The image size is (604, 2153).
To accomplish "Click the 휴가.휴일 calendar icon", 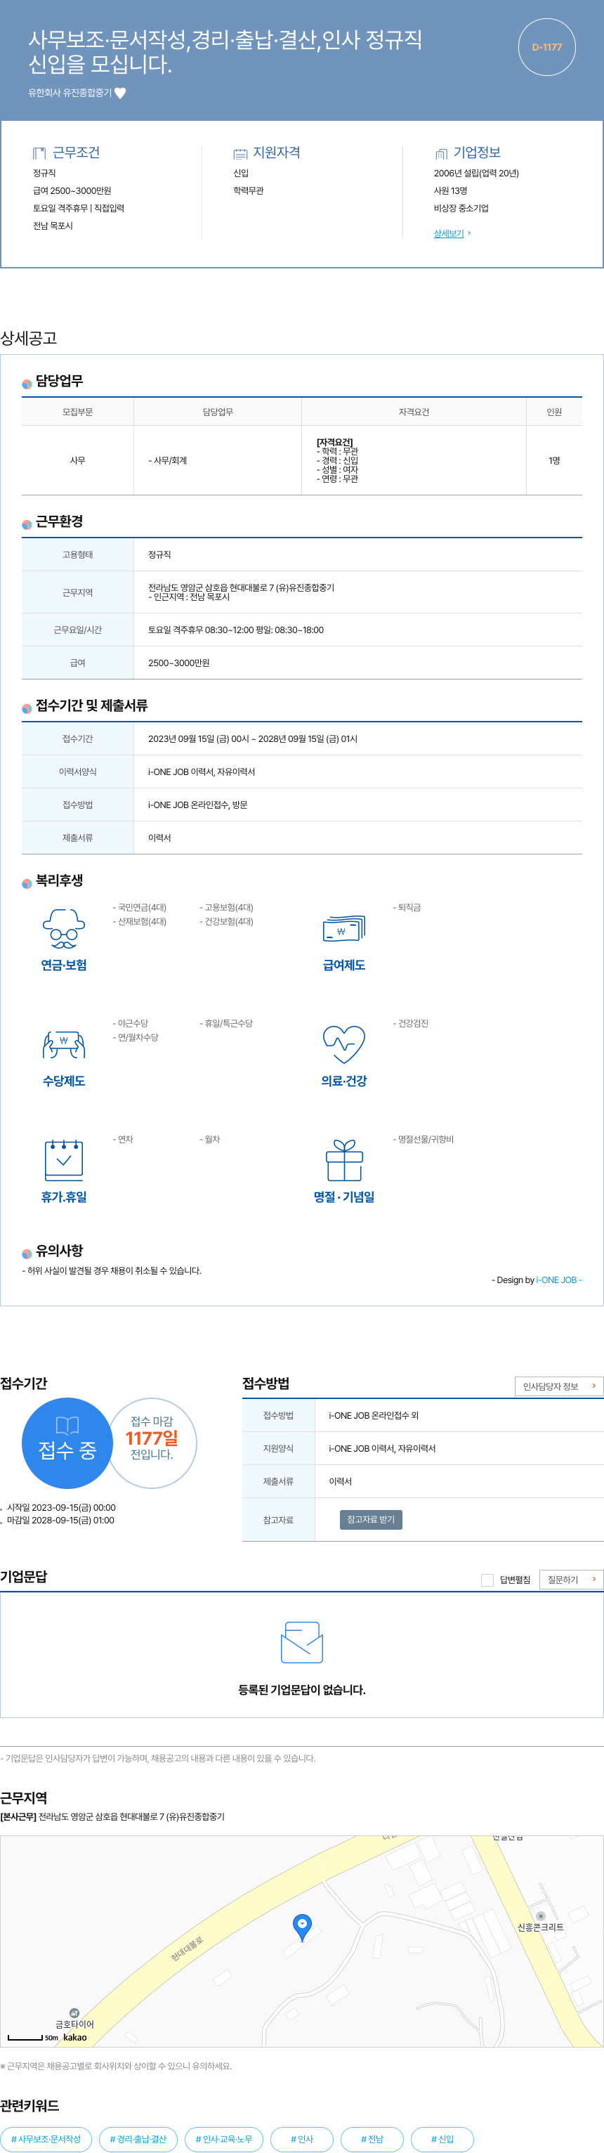I will pyautogui.click(x=65, y=1160).
